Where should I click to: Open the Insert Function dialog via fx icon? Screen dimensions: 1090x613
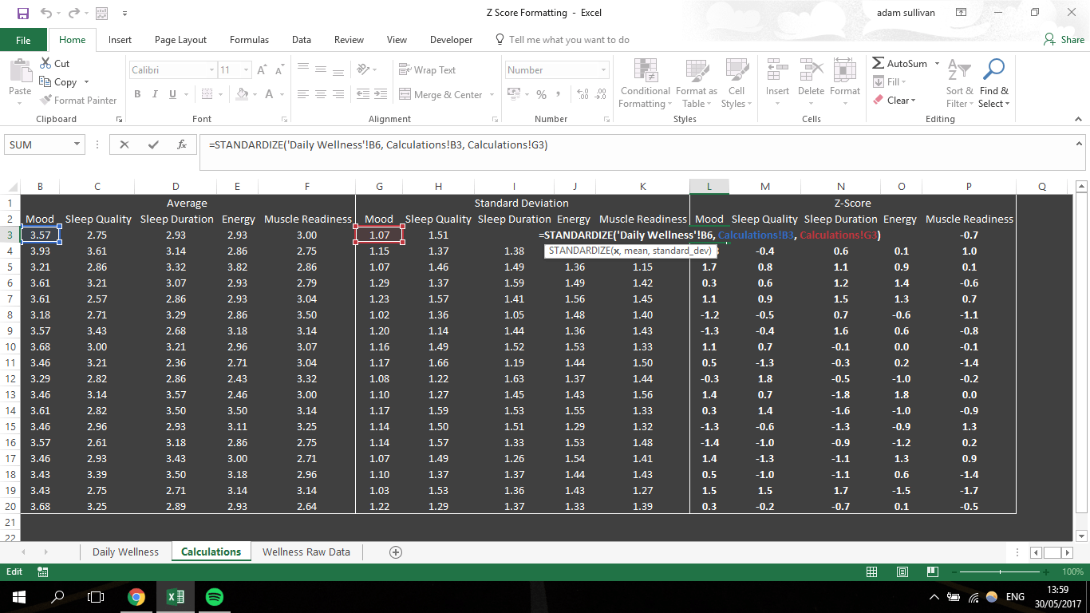(181, 145)
